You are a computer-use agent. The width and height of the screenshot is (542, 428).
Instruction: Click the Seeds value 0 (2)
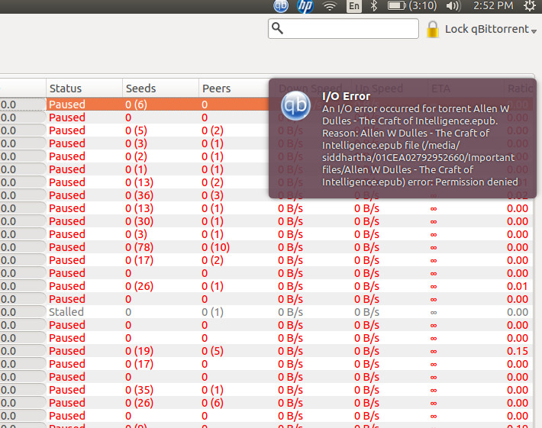point(136,156)
